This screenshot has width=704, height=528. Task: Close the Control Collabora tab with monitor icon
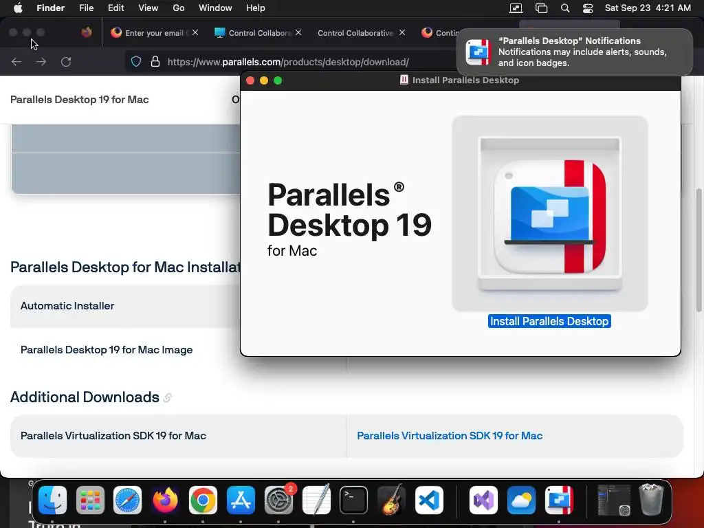(x=298, y=32)
